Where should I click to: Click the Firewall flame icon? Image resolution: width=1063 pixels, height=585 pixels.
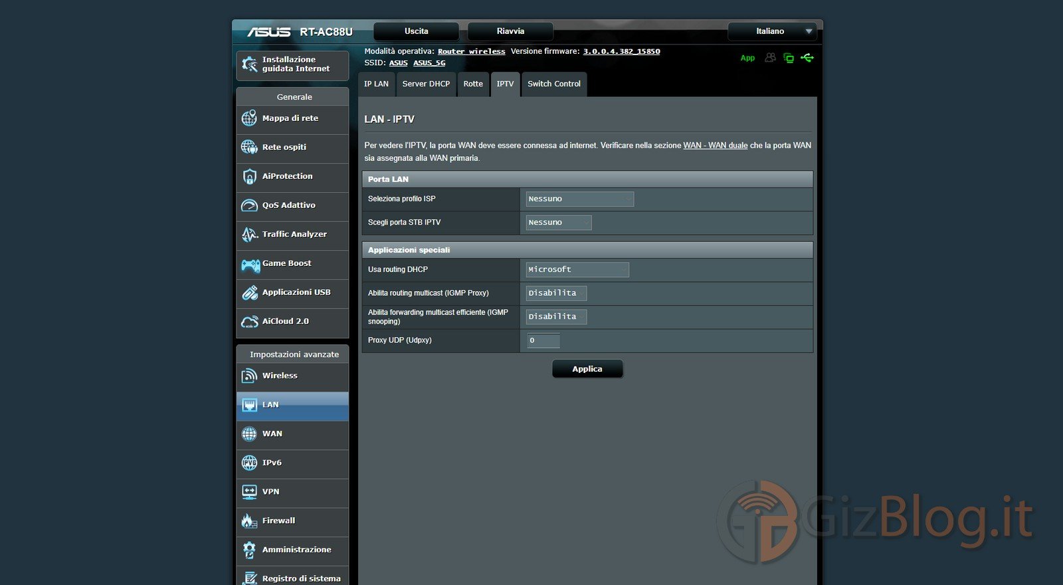tap(249, 521)
